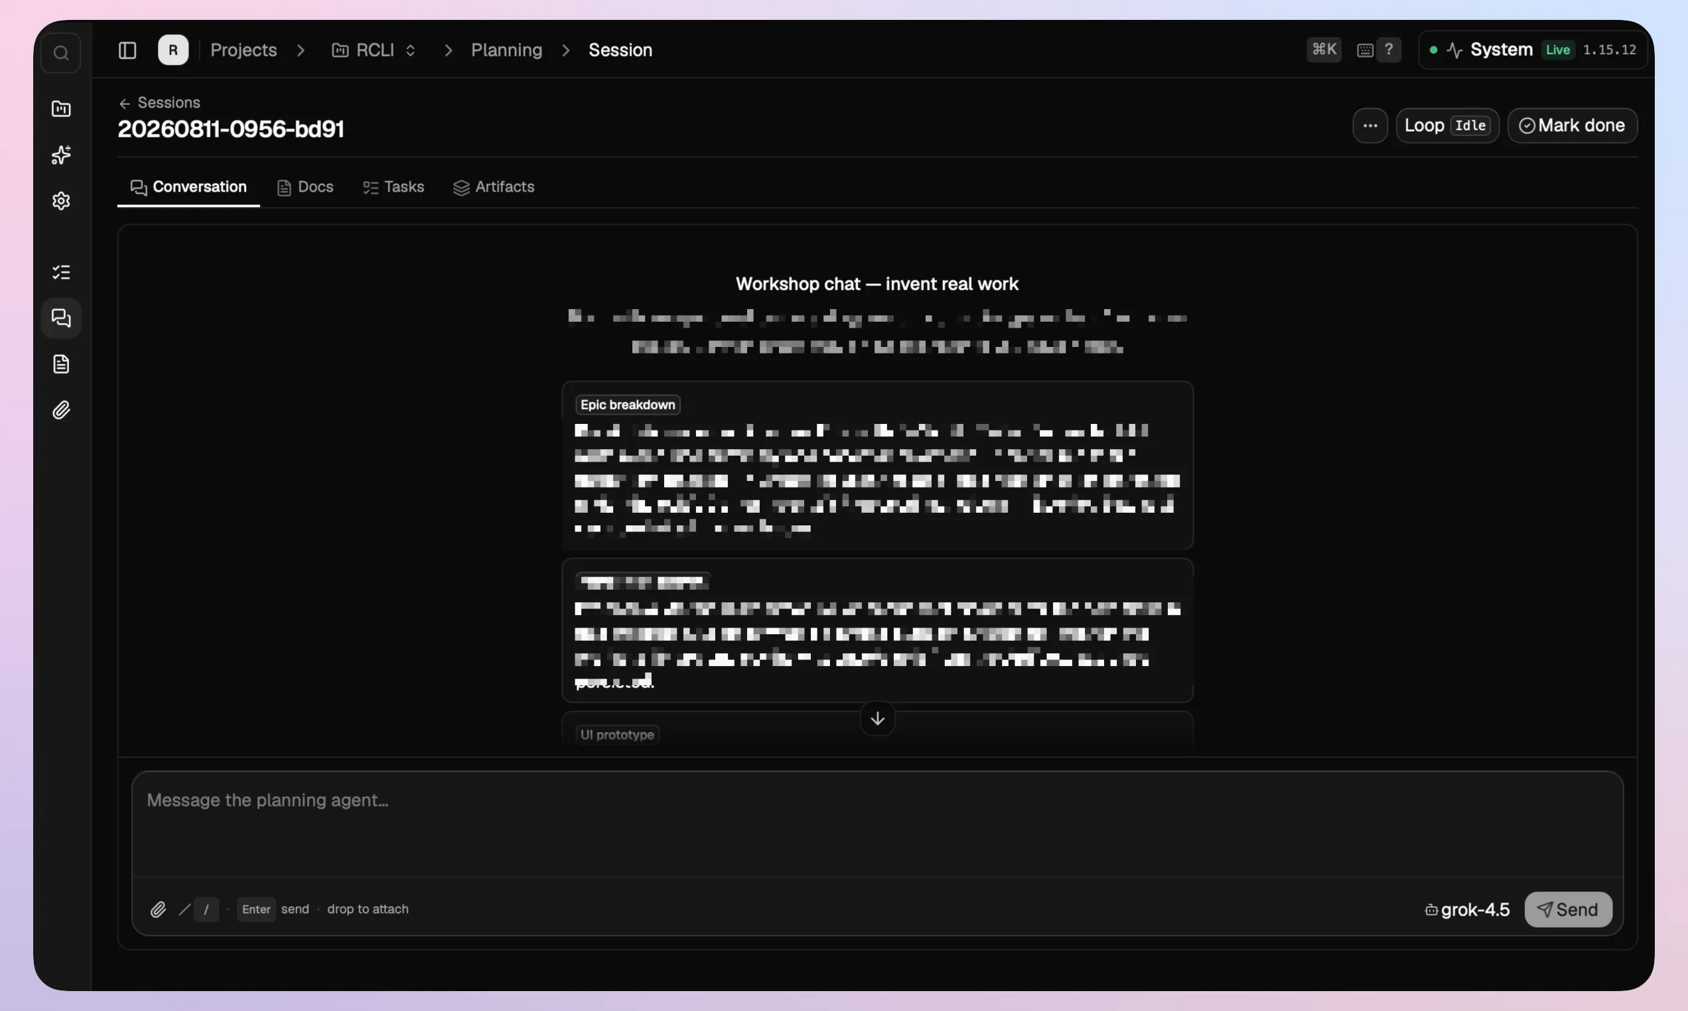Open the RCLI project switcher dropdown

[x=374, y=50]
